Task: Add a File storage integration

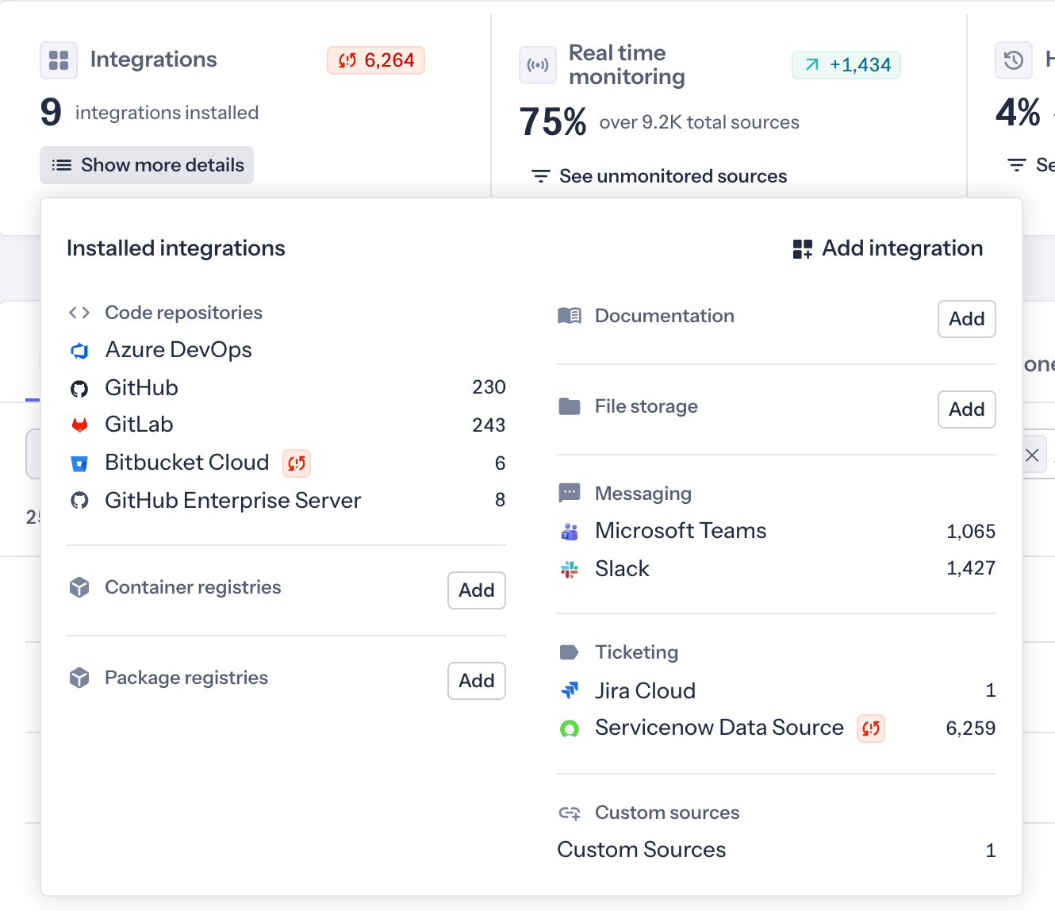Action: pos(967,409)
